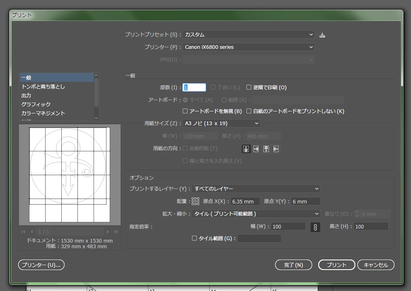Select グラフィック category

tap(56, 104)
